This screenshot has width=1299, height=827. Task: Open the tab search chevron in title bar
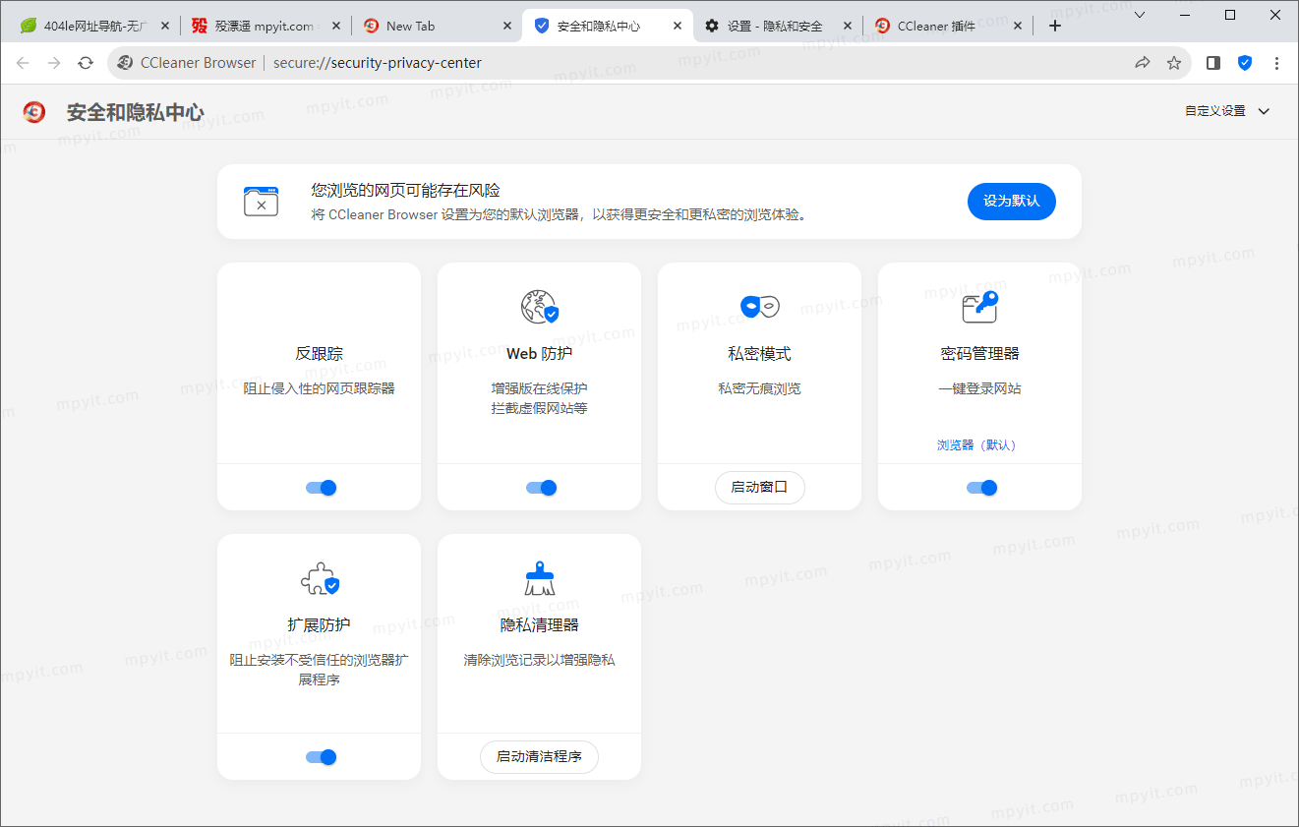click(x=1140, y=15)
